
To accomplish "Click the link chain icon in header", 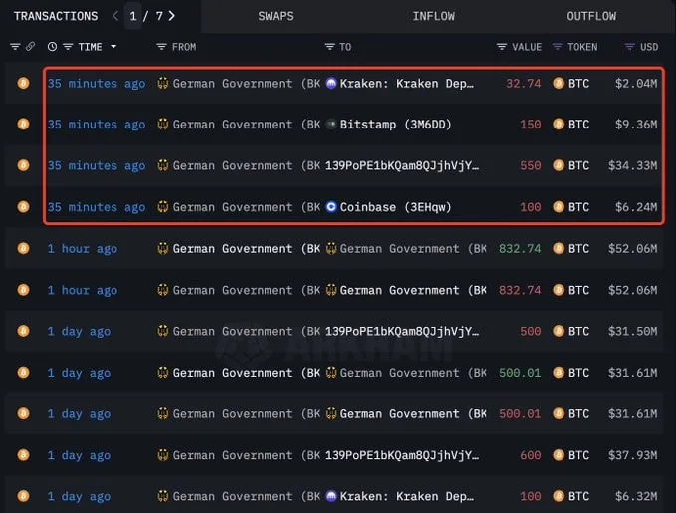I will pyautogui.click(x=30, y=46).
